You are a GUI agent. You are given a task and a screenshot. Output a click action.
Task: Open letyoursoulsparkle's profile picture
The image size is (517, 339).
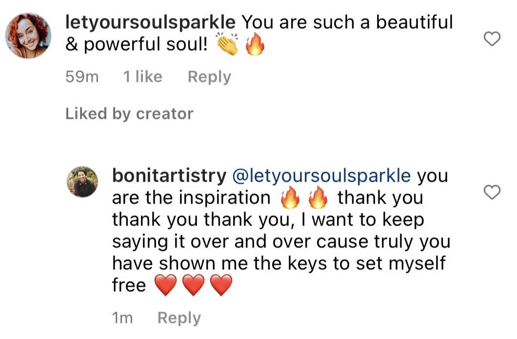28,35
